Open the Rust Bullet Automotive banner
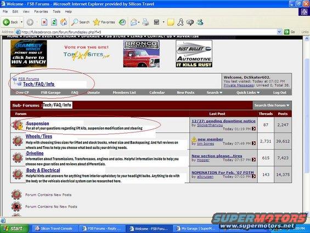 click(194, 54)
